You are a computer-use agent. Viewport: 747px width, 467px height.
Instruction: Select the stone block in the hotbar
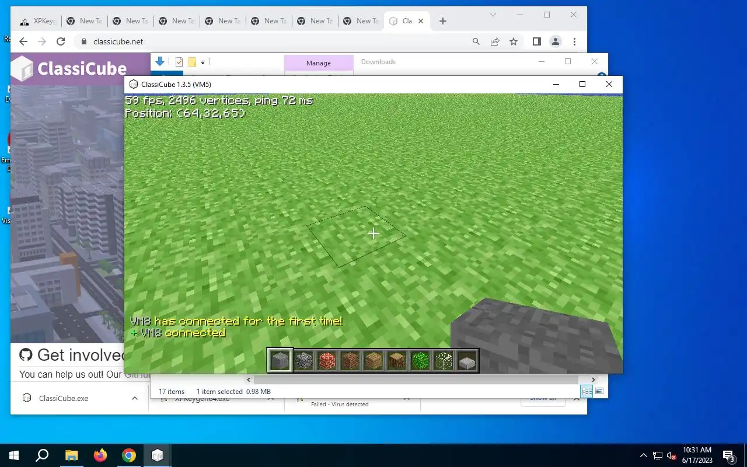(x=280, y=360)
